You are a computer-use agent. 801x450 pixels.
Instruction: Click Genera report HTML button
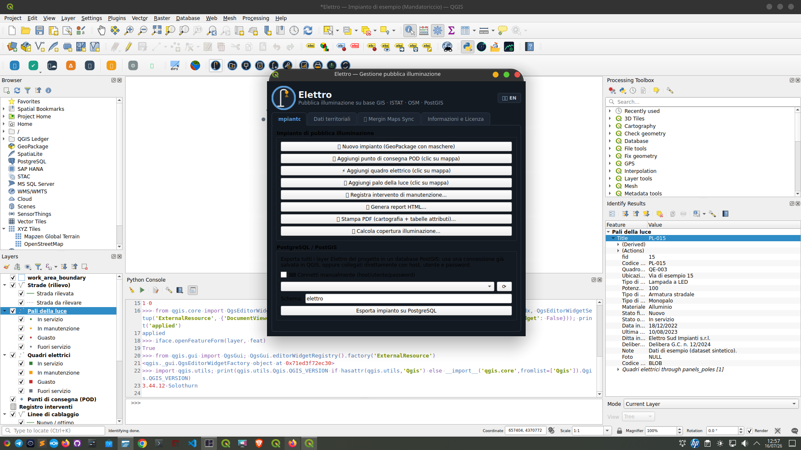pos(396,207)
